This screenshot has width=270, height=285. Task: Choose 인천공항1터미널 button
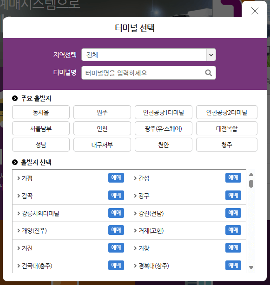click(164, 112)
